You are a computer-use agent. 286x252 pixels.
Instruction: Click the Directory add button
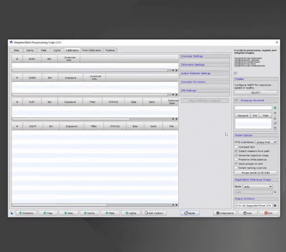pyautogui.click(x=26, y=213)
